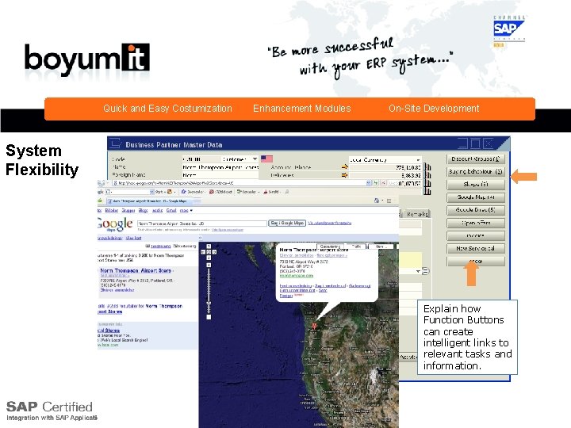Click the browser home icon
571x428 pixels.
pos(377,201)
